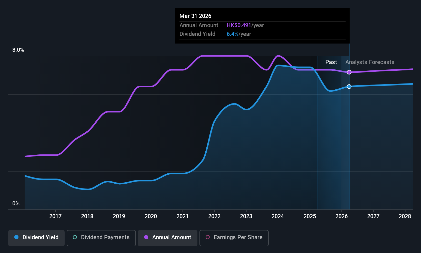Click the 2017 x-axis year label
421x253 pixels.
coord(55,216)
